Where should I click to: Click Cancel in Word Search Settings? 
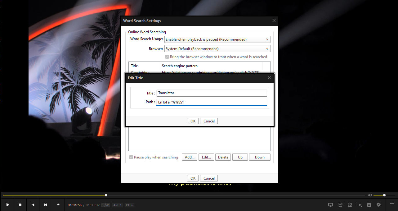coord(209,178)
